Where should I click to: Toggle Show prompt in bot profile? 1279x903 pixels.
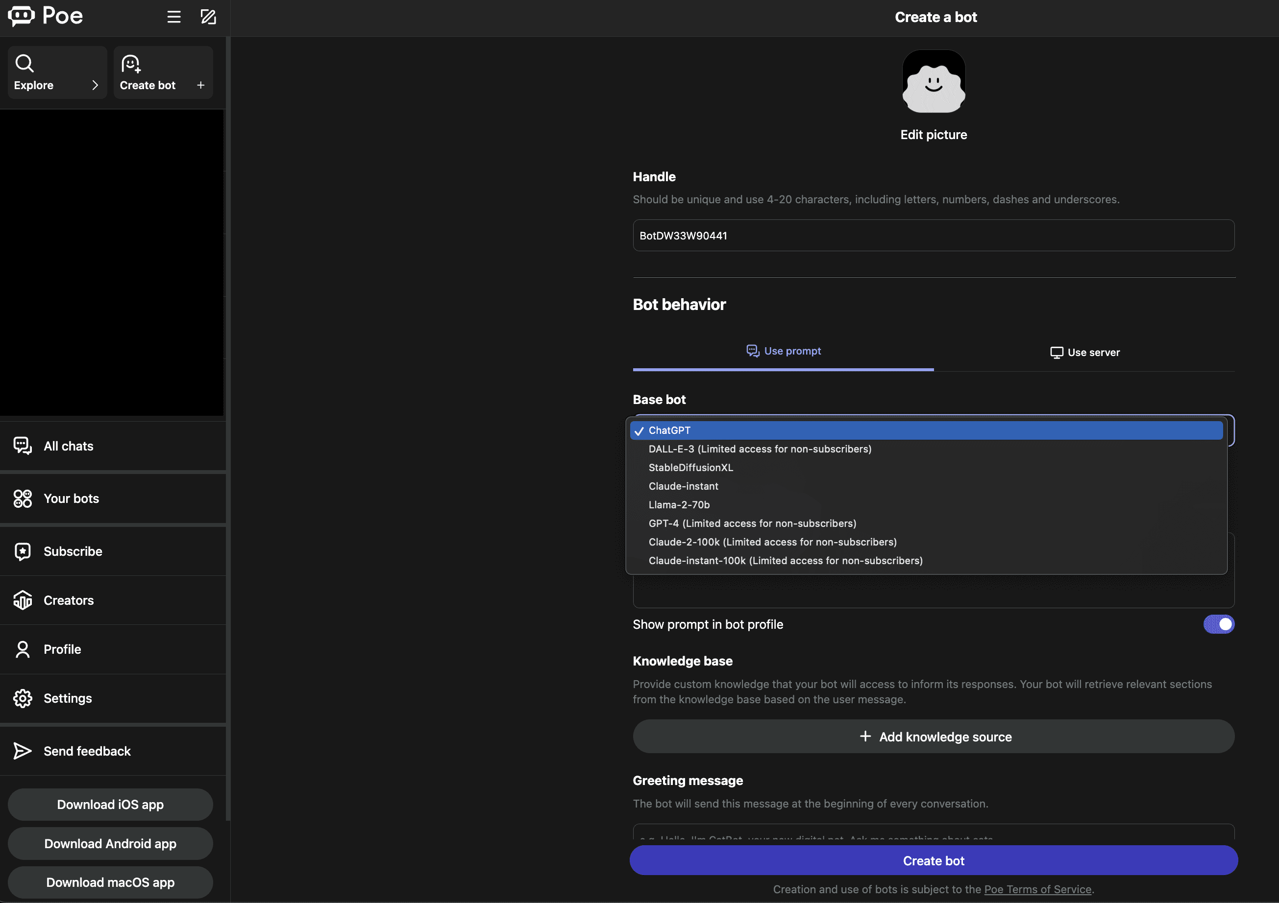coord(1218,624)
